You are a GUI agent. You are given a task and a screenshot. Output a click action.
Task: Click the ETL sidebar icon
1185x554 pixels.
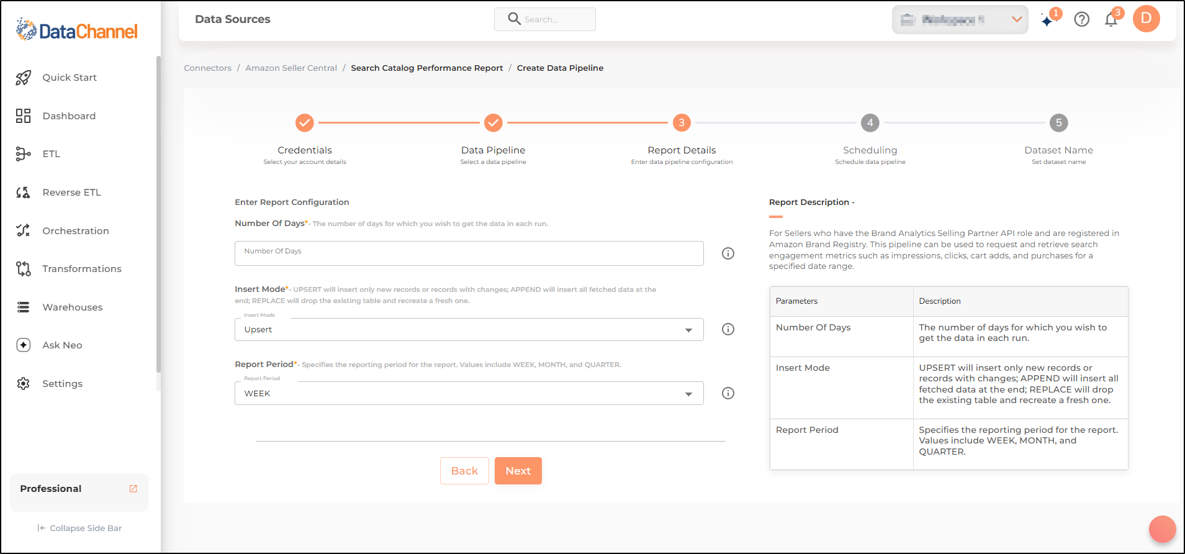[x=24, y=154]
